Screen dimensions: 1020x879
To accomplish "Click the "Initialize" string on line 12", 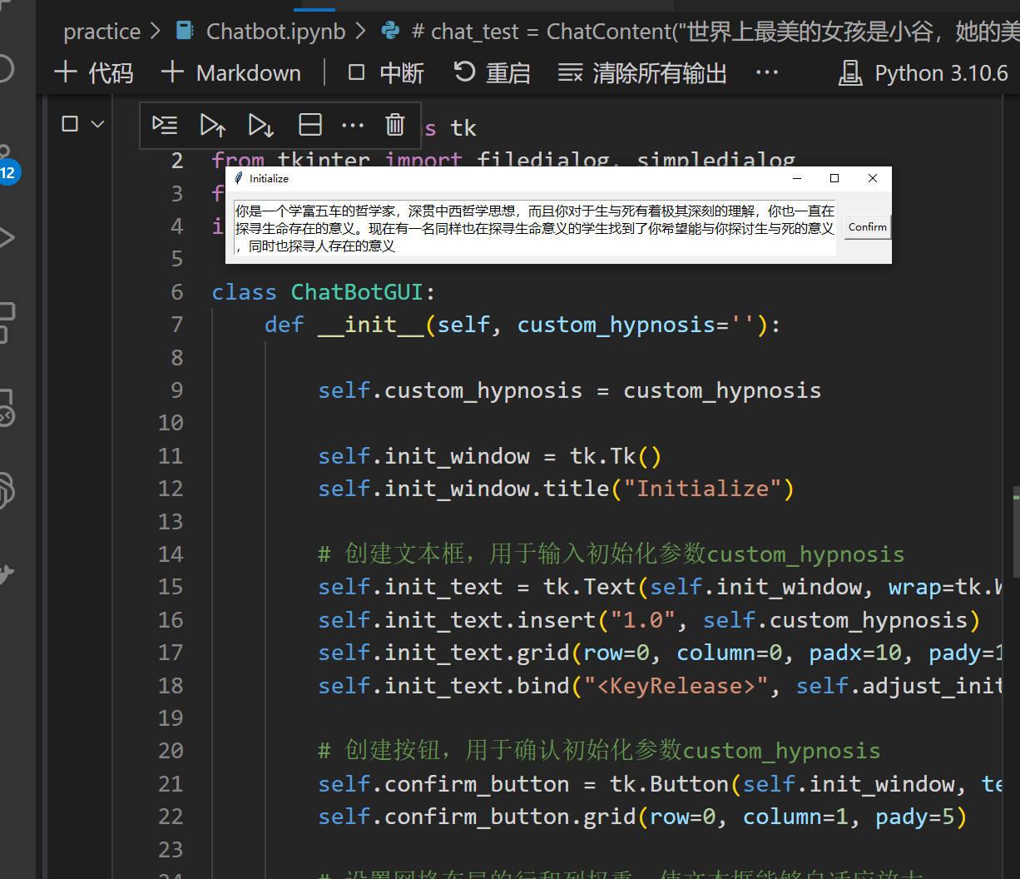I will [702, 489].
